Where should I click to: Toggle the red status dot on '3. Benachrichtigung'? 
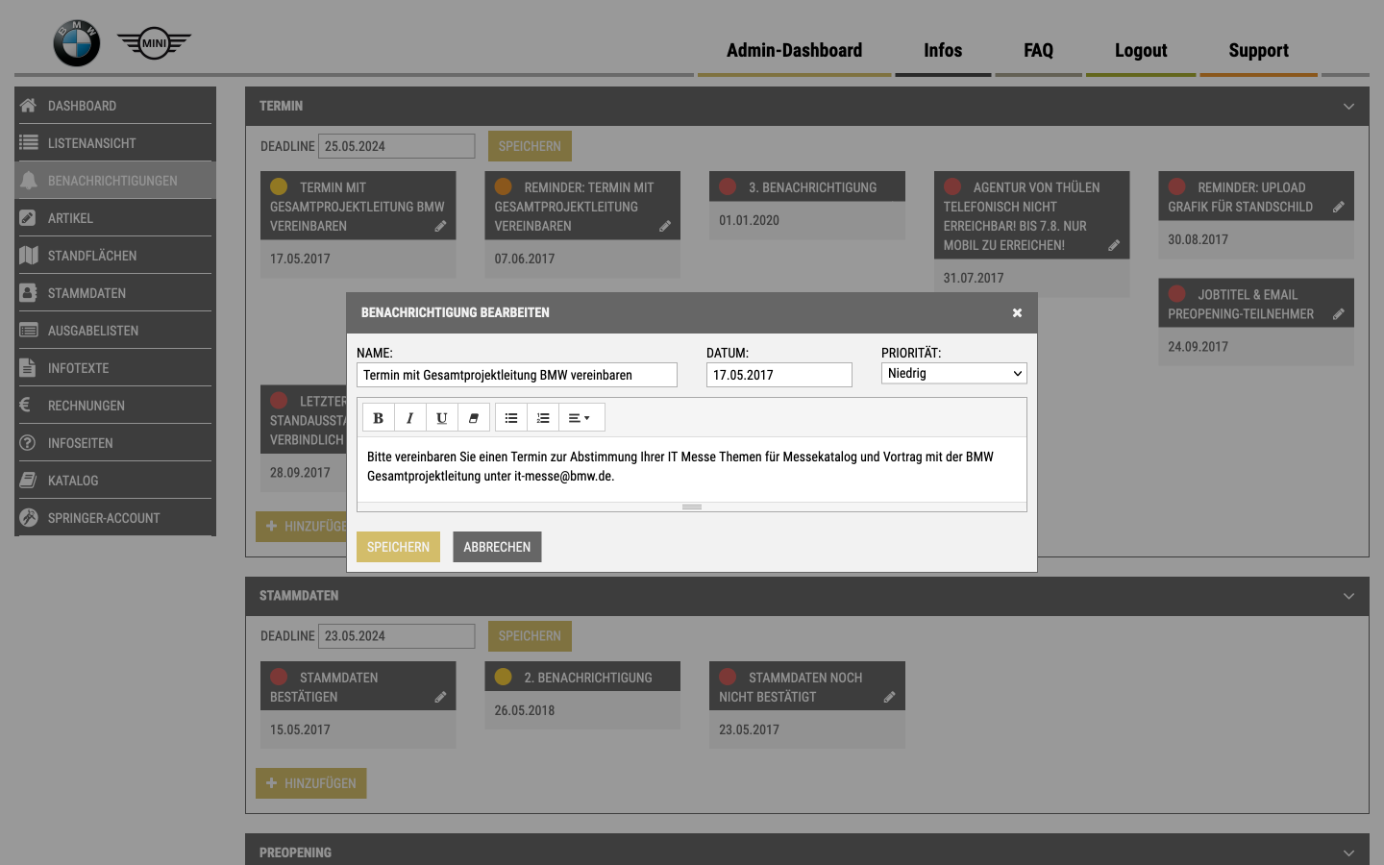[x=728, y=185]
